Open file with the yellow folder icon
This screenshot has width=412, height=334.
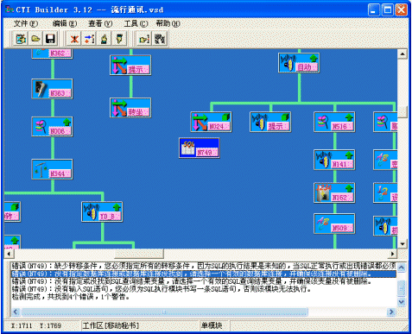tap(35, 39)
